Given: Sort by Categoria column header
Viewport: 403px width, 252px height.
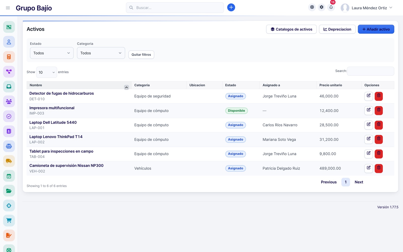Looking at the screenshot, I should click(159, 85).
